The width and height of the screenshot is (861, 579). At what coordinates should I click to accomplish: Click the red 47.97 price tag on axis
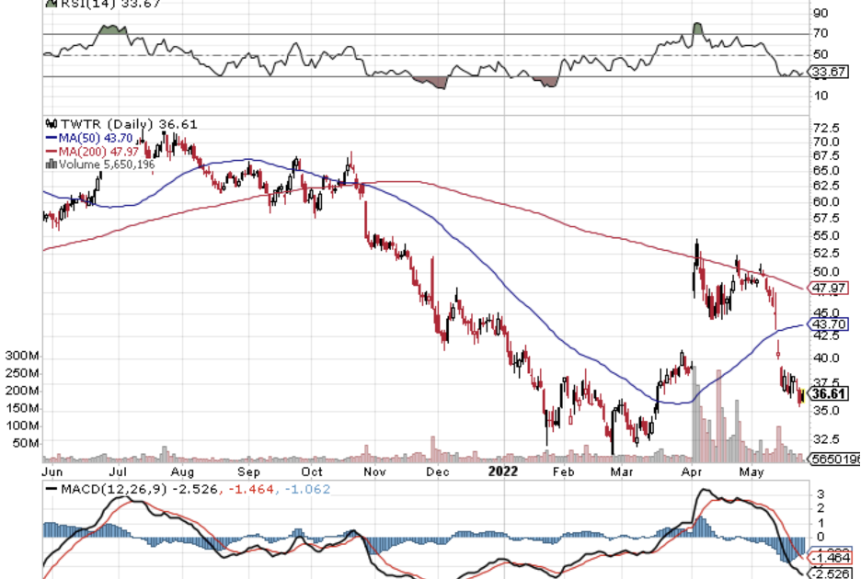click(829, 289)
